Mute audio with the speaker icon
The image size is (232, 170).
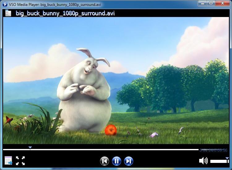203,161
